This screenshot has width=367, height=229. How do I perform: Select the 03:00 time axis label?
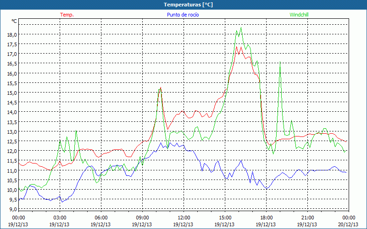[60, 218]
